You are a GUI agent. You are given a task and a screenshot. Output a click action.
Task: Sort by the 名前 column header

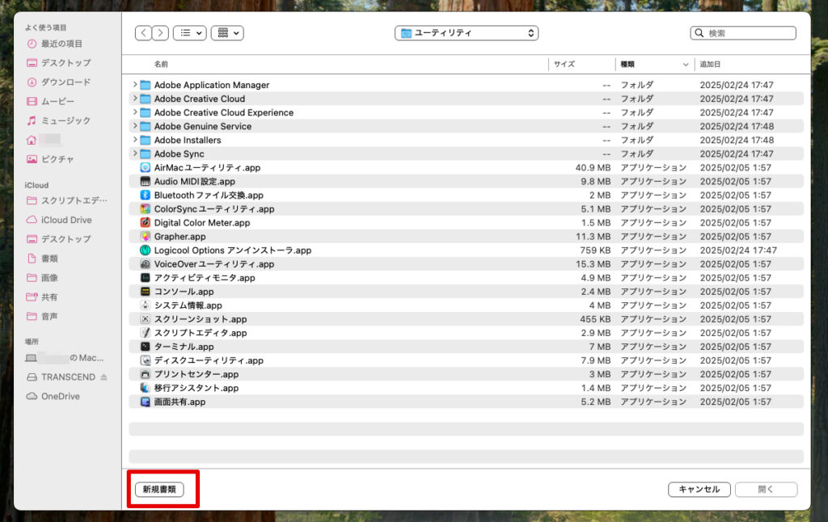point(161,64)
